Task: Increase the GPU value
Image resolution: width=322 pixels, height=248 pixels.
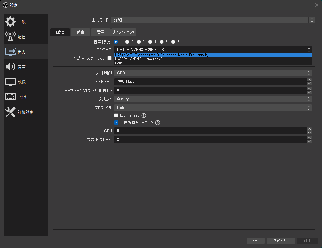Action: (309, 129)
